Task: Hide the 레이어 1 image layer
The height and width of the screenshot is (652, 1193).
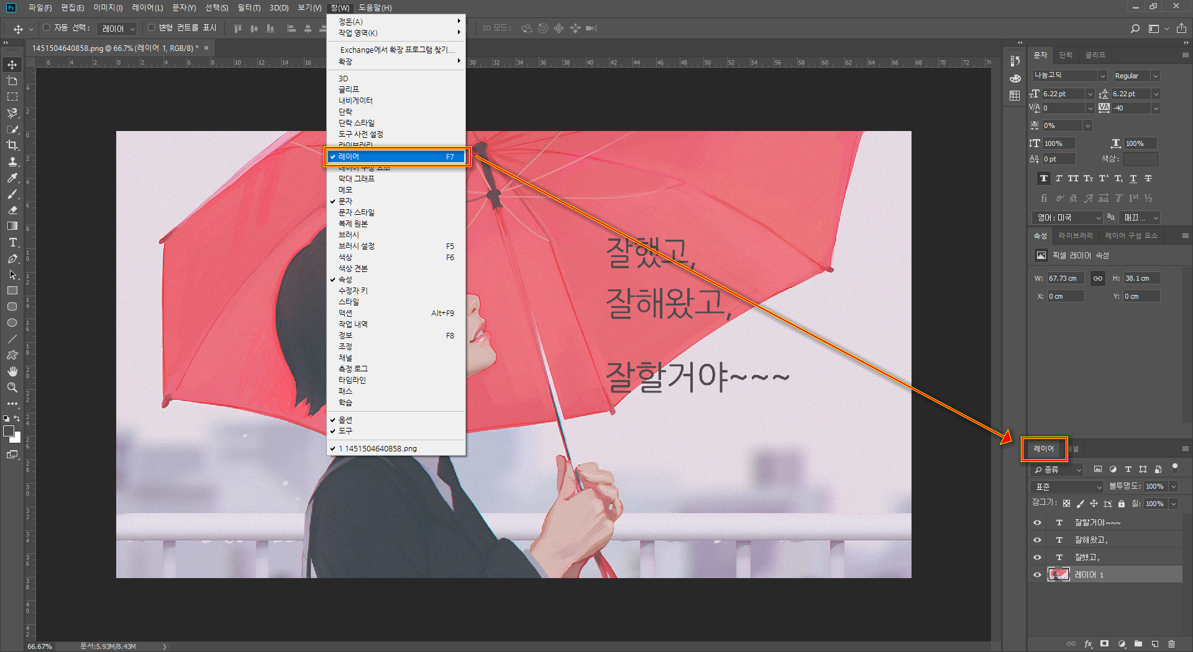Action: 1037,575
